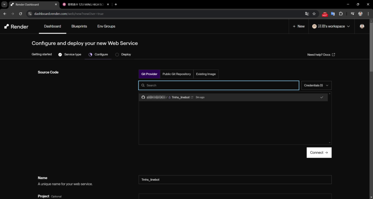The image size is (373, 199).
Task: Click the Connect button
Action: click(x=319, y=153)
